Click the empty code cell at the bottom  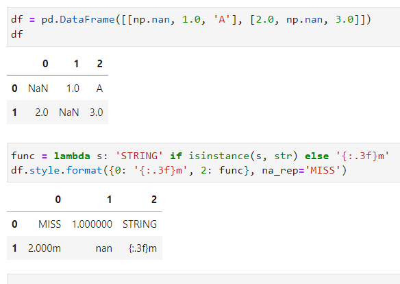coord(203,279)
